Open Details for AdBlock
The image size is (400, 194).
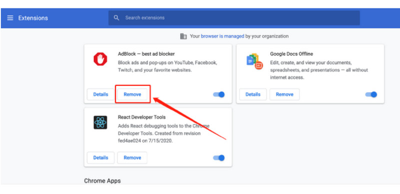pyautogui.click(x=100, y=94)
